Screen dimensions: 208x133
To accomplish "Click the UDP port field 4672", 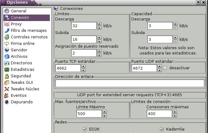I will click(x=144, y=68).
